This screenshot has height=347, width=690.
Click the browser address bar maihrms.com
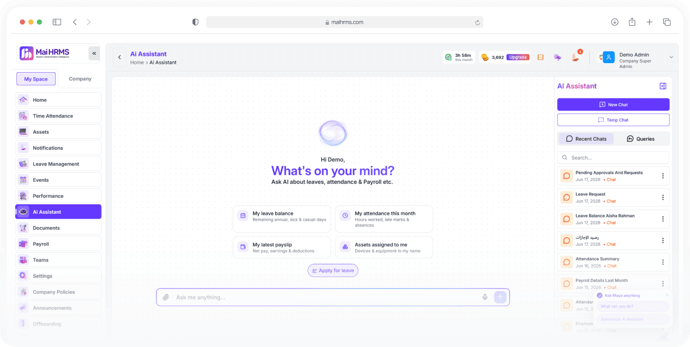click(344, 22)
